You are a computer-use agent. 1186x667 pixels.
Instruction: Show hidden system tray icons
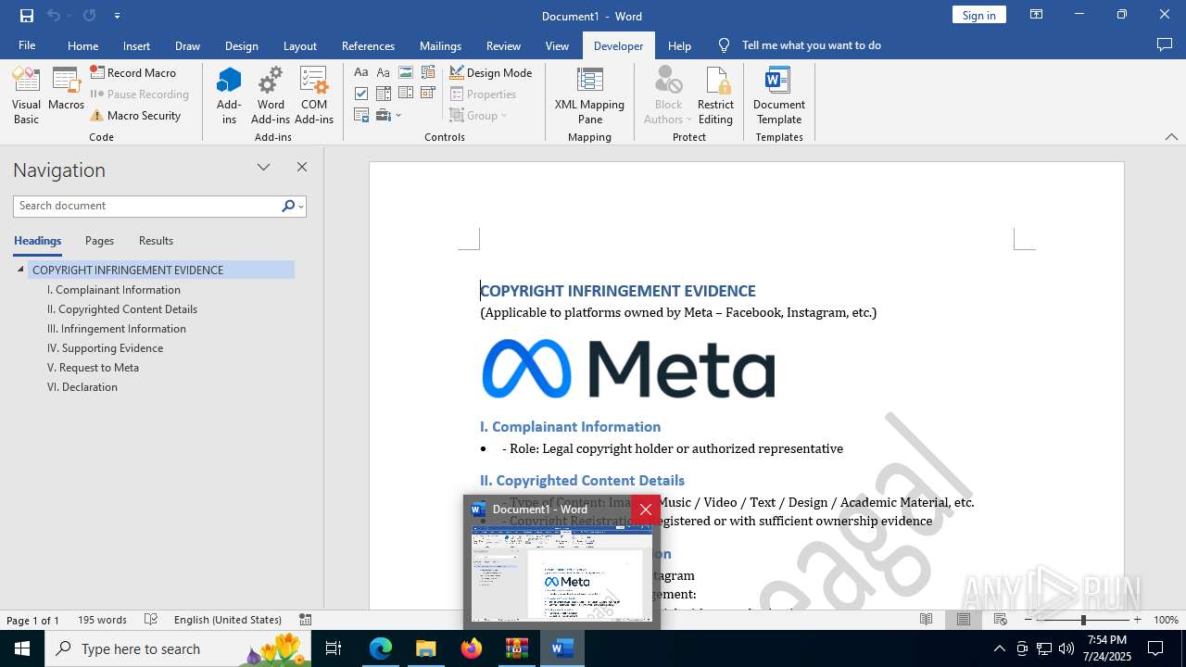999,648
